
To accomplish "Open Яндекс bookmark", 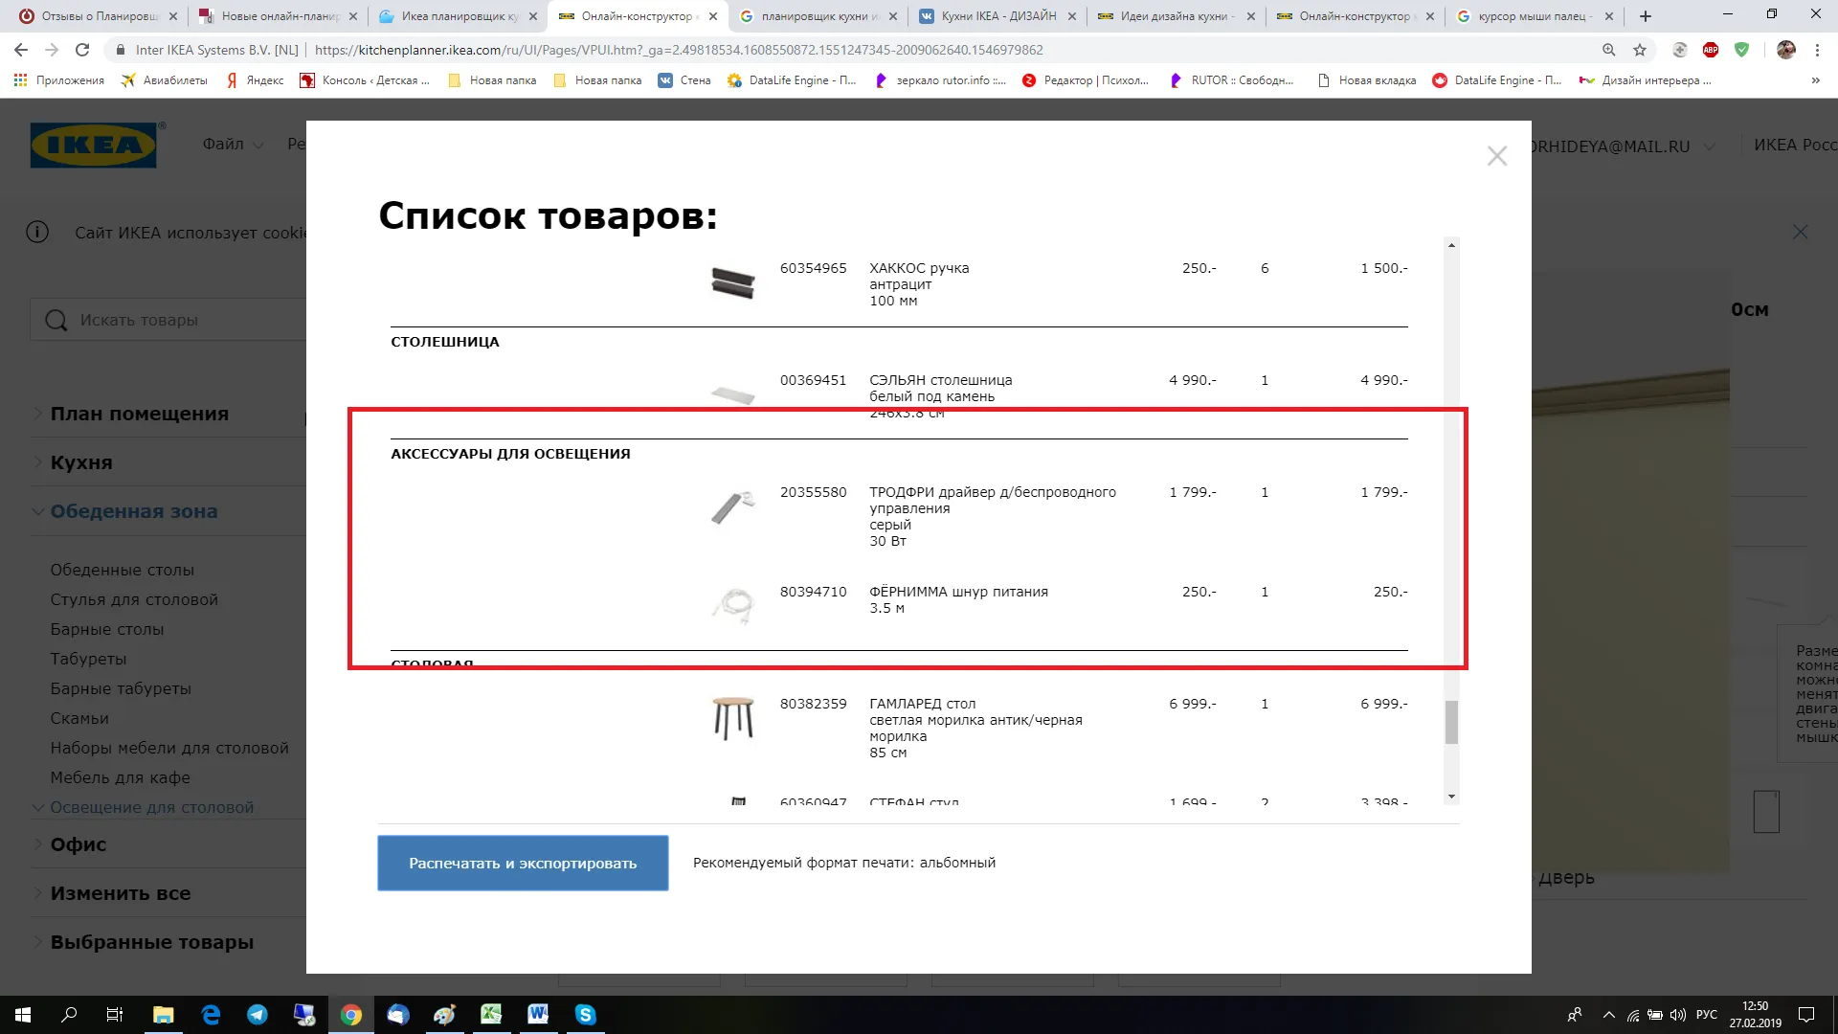I will (x=255, y=80).
